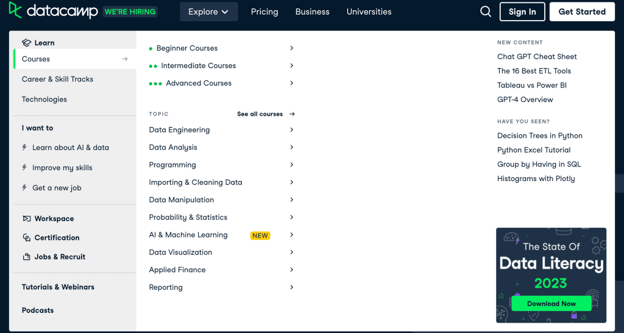Open GPT-4 Overview link

tap(525, 100)
